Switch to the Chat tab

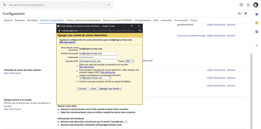click(156, 20)
